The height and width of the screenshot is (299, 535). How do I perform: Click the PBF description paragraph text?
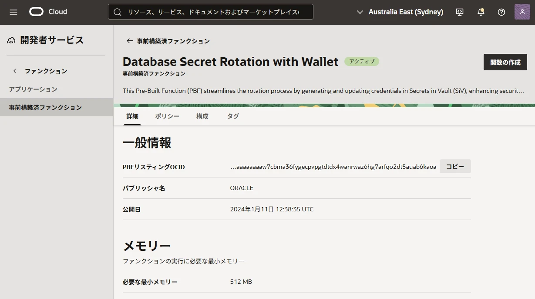(323, 91)
